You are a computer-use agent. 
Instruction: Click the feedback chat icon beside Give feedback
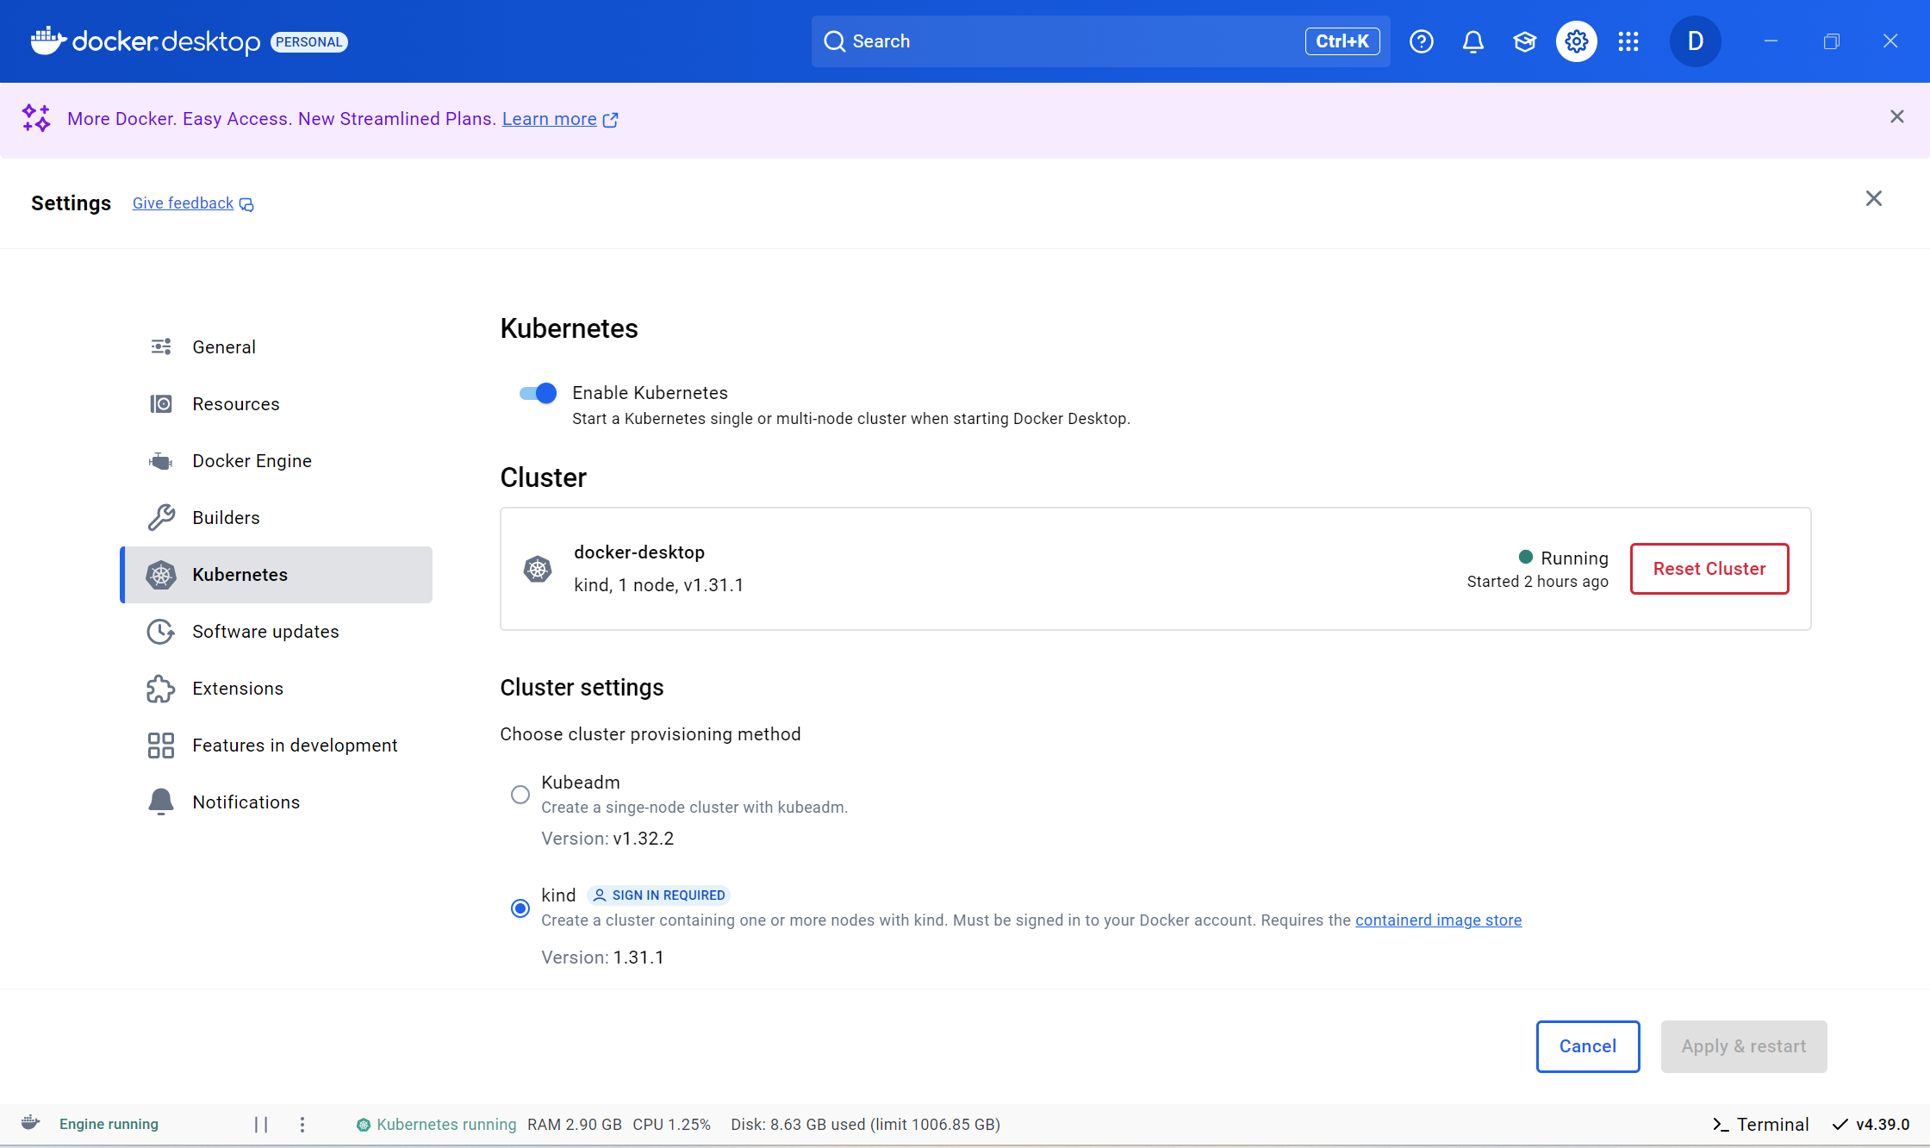[246, 204]
